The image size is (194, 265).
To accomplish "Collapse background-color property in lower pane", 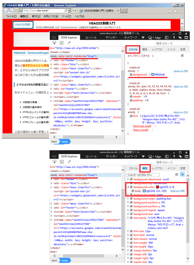I will [x=128, y=187].
